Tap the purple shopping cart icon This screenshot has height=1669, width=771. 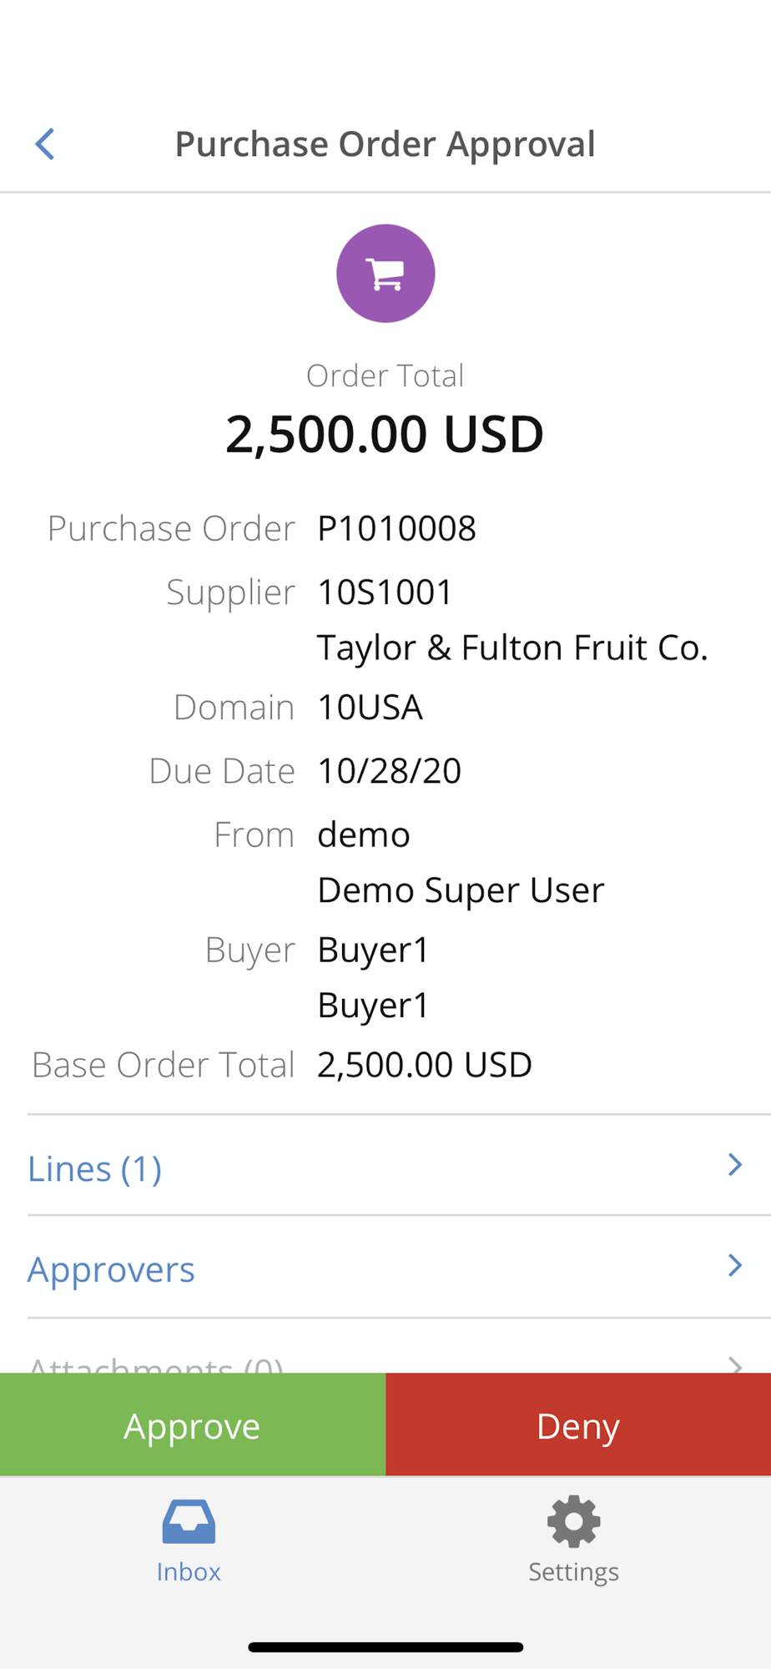pos(385,274)
